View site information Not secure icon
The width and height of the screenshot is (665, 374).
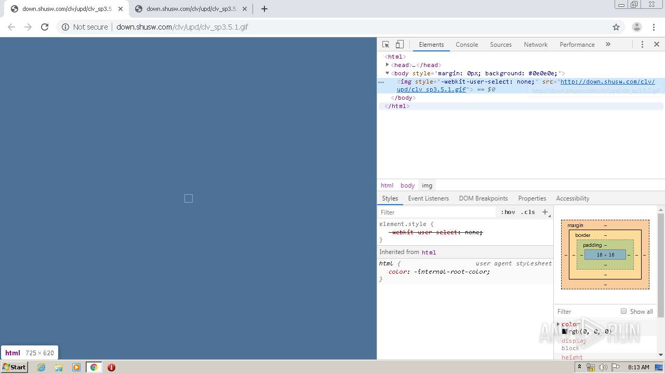65,27
